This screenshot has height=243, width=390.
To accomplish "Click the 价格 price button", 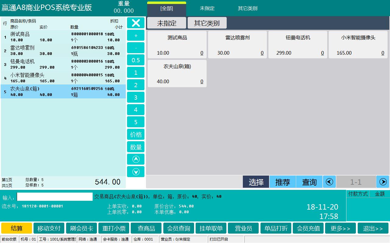I will [136, 135].
